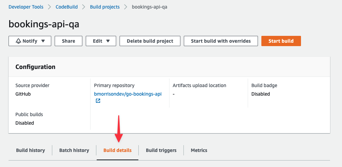Go to Developer Tools breadcrumb
This screenshot has width=342, height=167.
coord(26,7)
